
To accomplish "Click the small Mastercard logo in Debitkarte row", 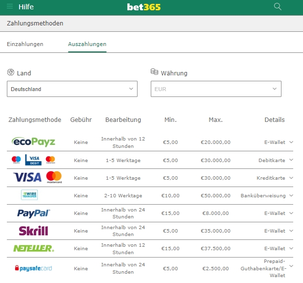I will click(x=50, y=160).
